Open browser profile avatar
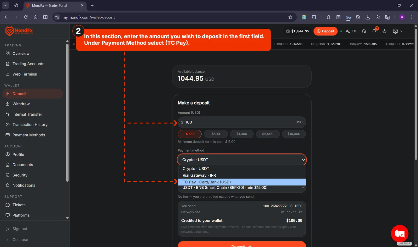 pos(402,17)
